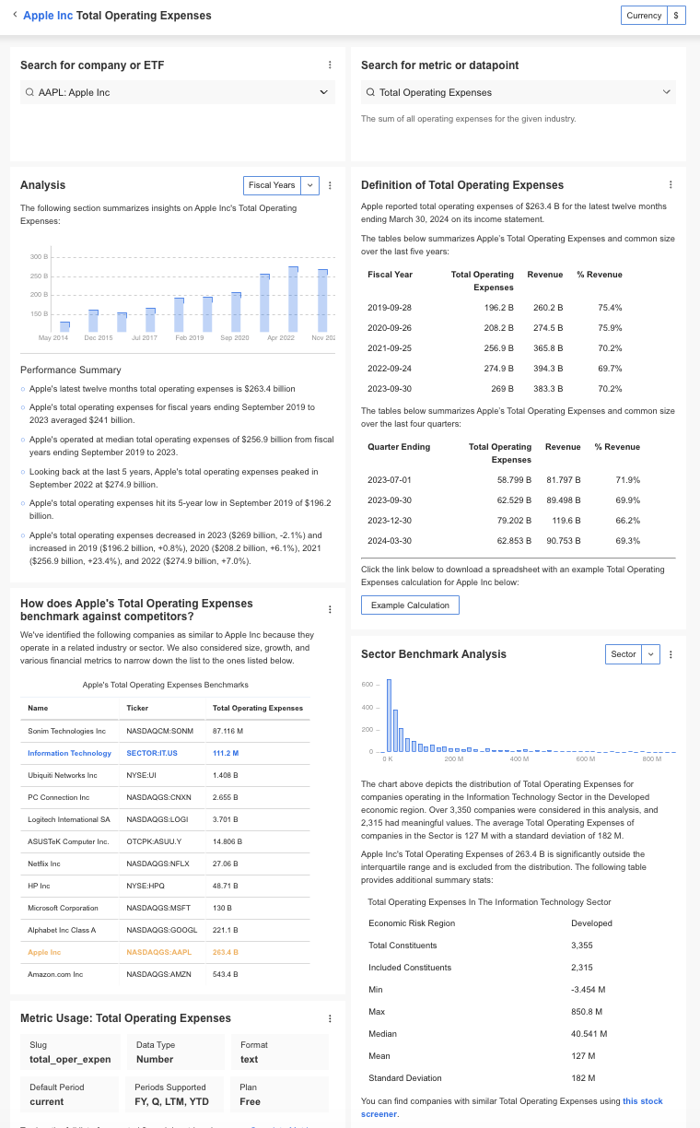Click the Ticker column header

(137, 708)
